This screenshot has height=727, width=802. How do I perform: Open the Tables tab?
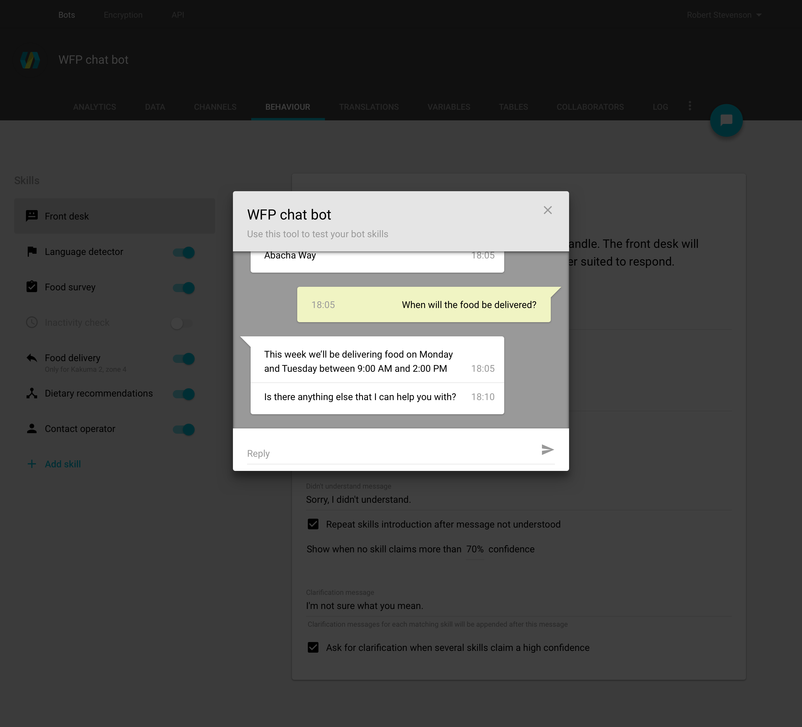tap(513, 107)
